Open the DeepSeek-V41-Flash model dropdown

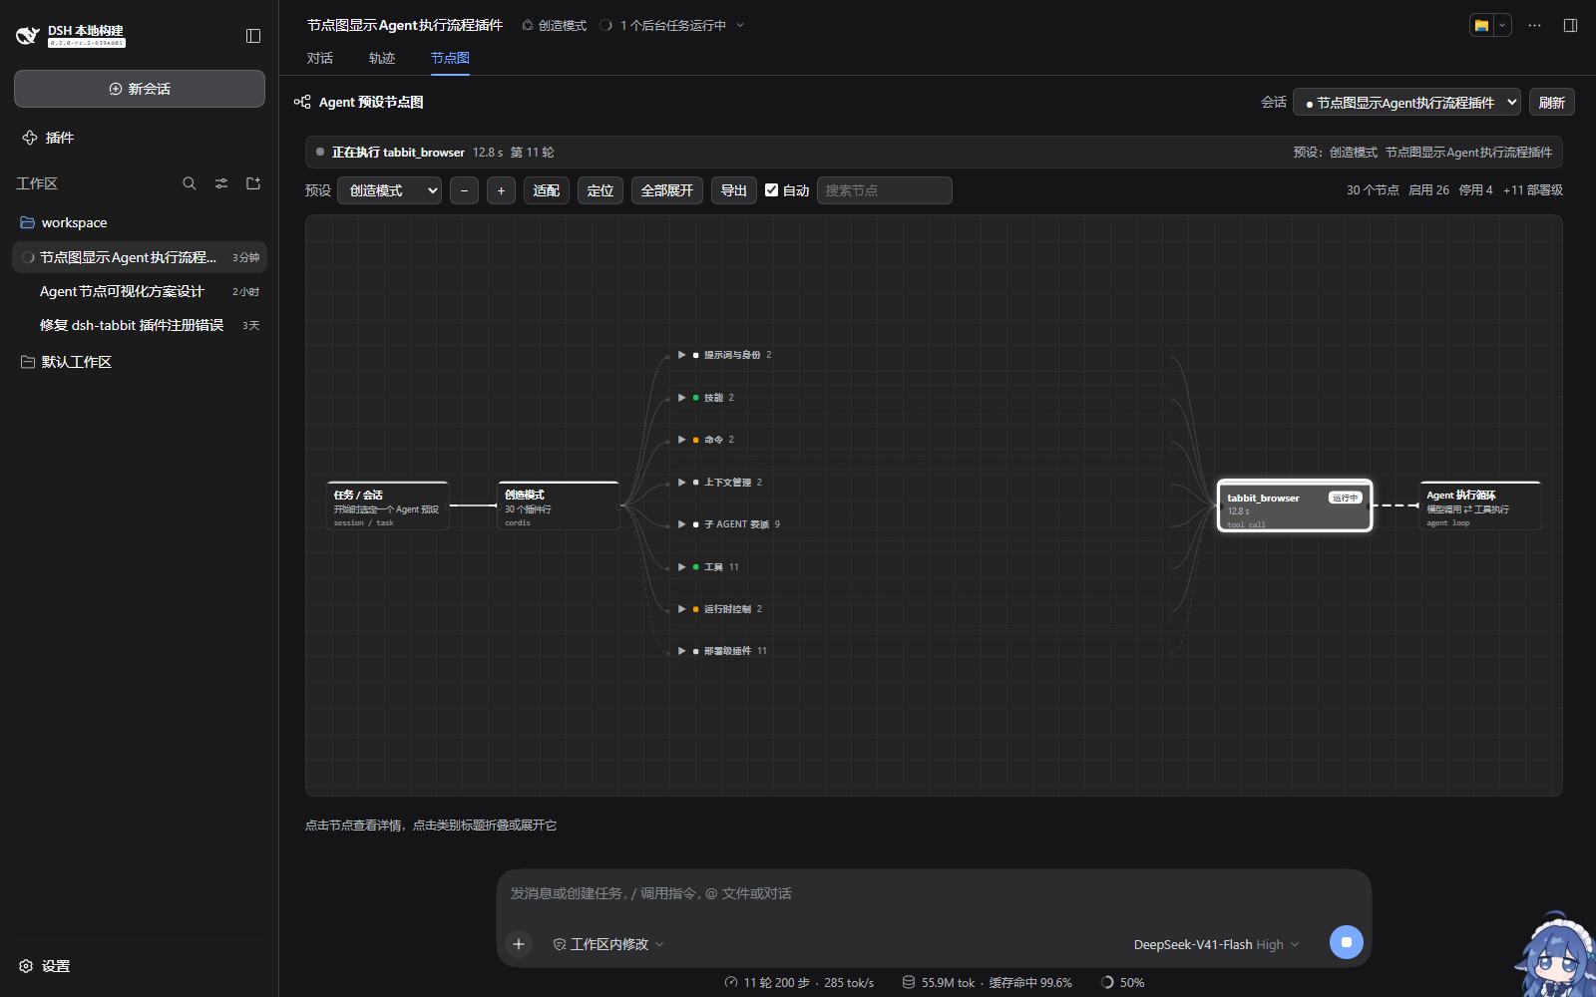click(x=1217, y=944)
